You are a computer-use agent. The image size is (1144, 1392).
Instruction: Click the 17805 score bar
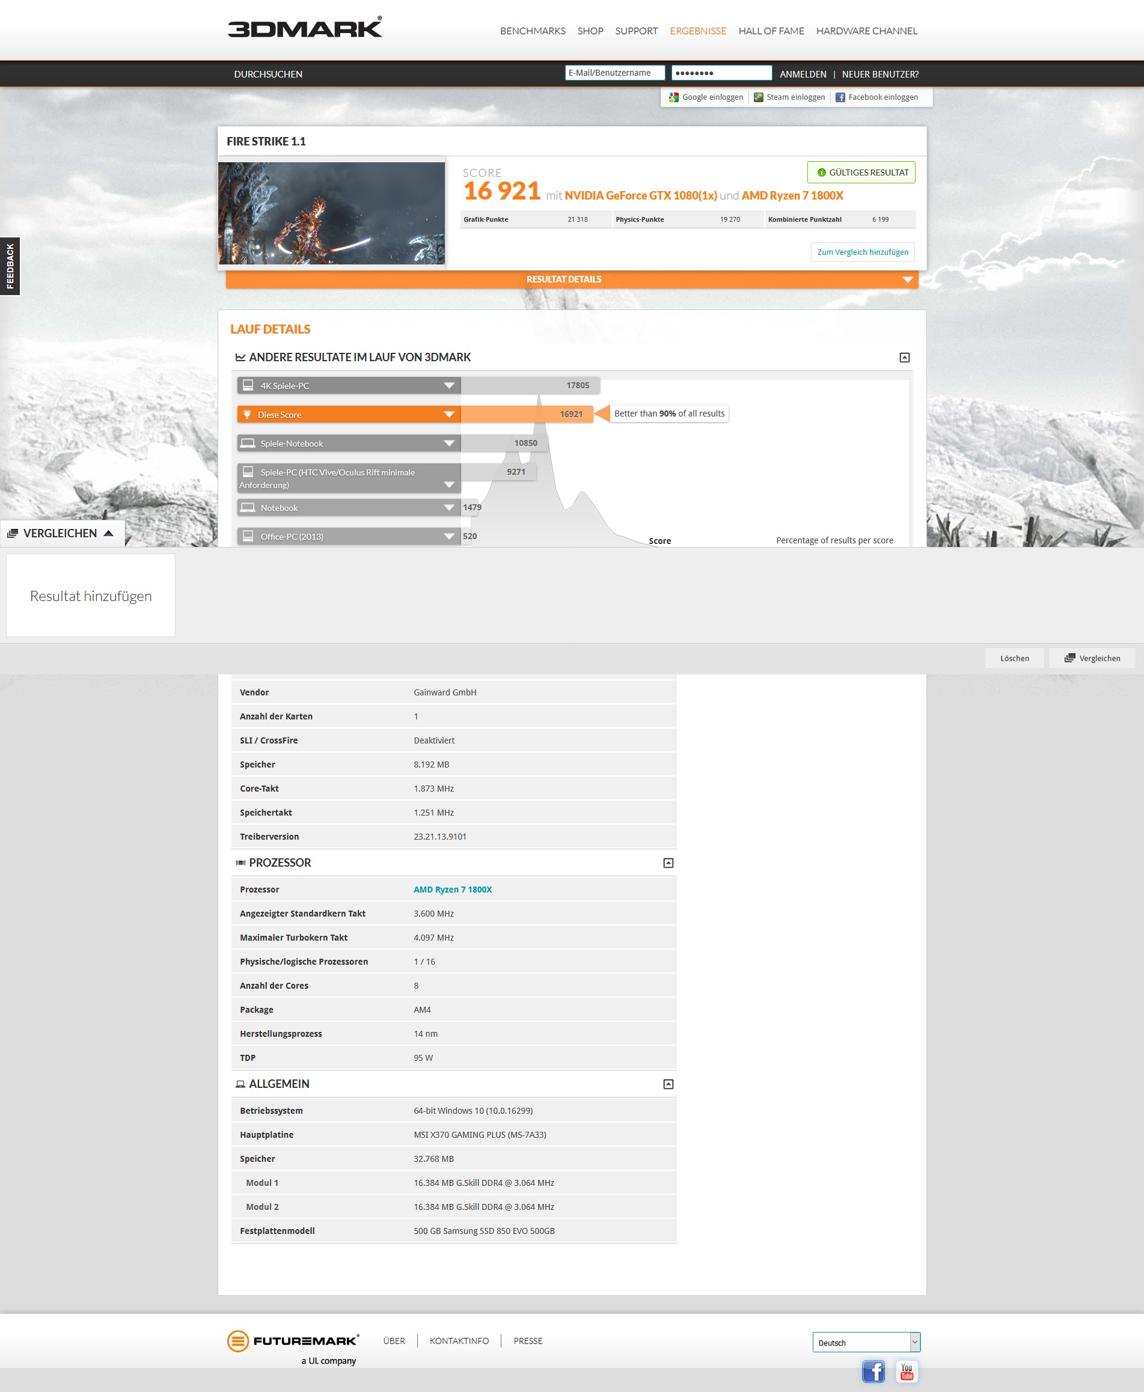(x=530, y=385)
